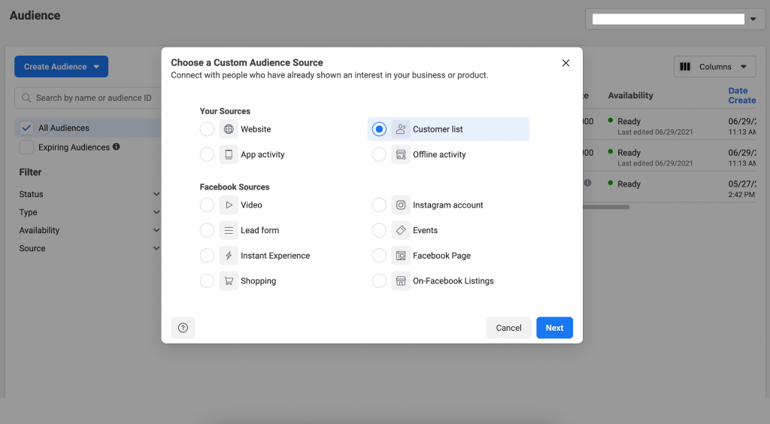
Task: Toggle the All Audiences checkbox
Action: pyautogui.click(x=26, y=128)
